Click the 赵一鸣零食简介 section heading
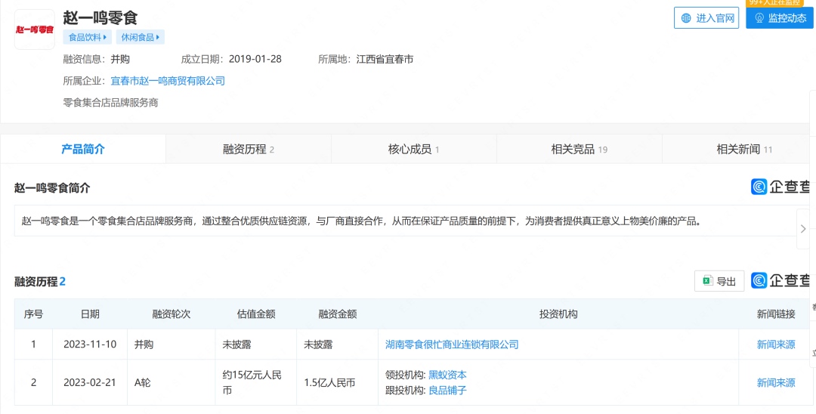This screenshot has height=414, width=816. tap(52, 188)
